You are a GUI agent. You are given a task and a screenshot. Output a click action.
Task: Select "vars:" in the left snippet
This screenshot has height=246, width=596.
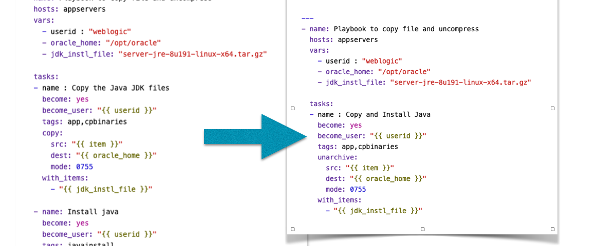[x=44, y=20]
